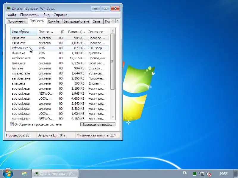Open the network status tray icon
This screenshot has height=178, width=238.
pyautogui.click(x=202, y=174)
